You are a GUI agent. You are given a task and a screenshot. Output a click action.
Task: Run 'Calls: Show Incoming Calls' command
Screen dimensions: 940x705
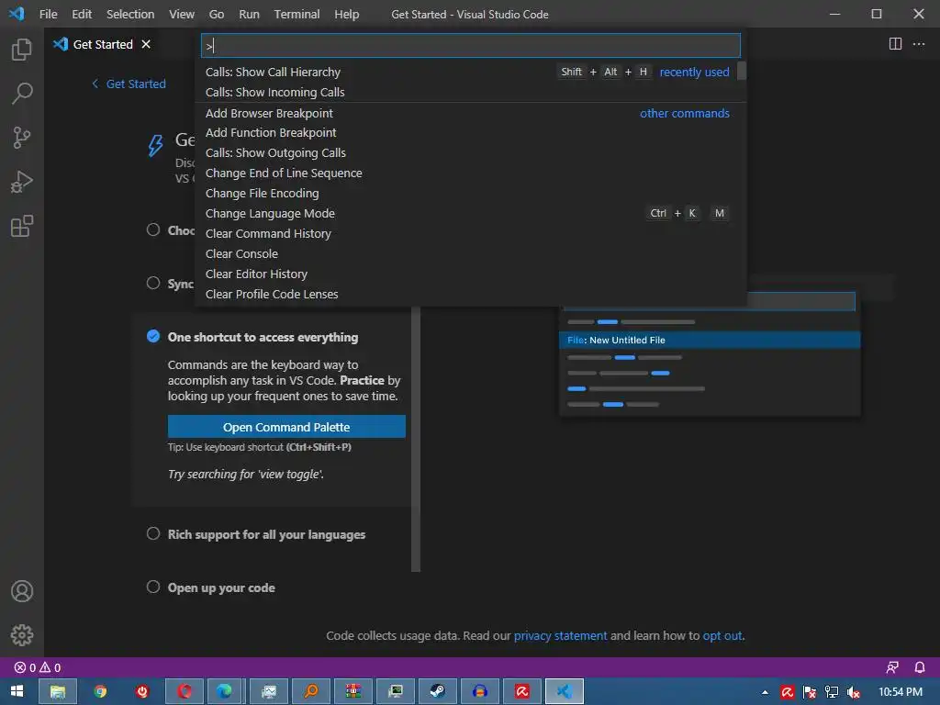(471, 93)
